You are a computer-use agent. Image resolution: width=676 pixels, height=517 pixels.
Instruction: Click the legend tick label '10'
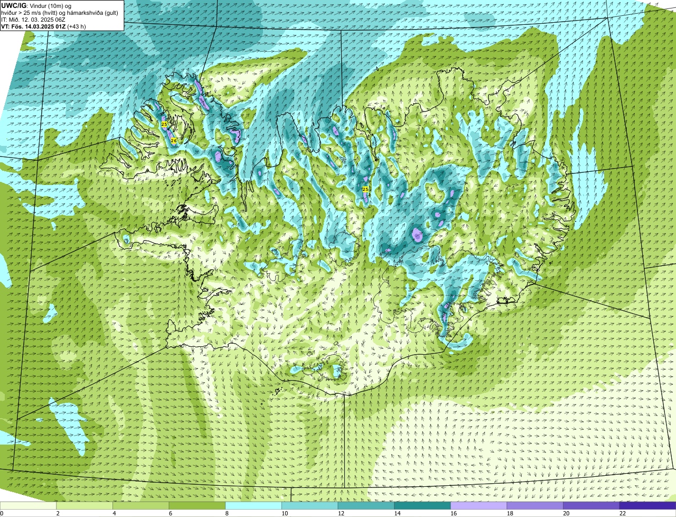pyautogui.click(x=285, y=513)
